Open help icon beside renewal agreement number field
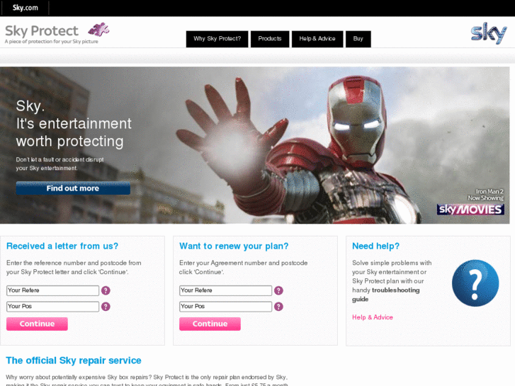The width and height of the screenshot is (515, 386). coord(278,290)
